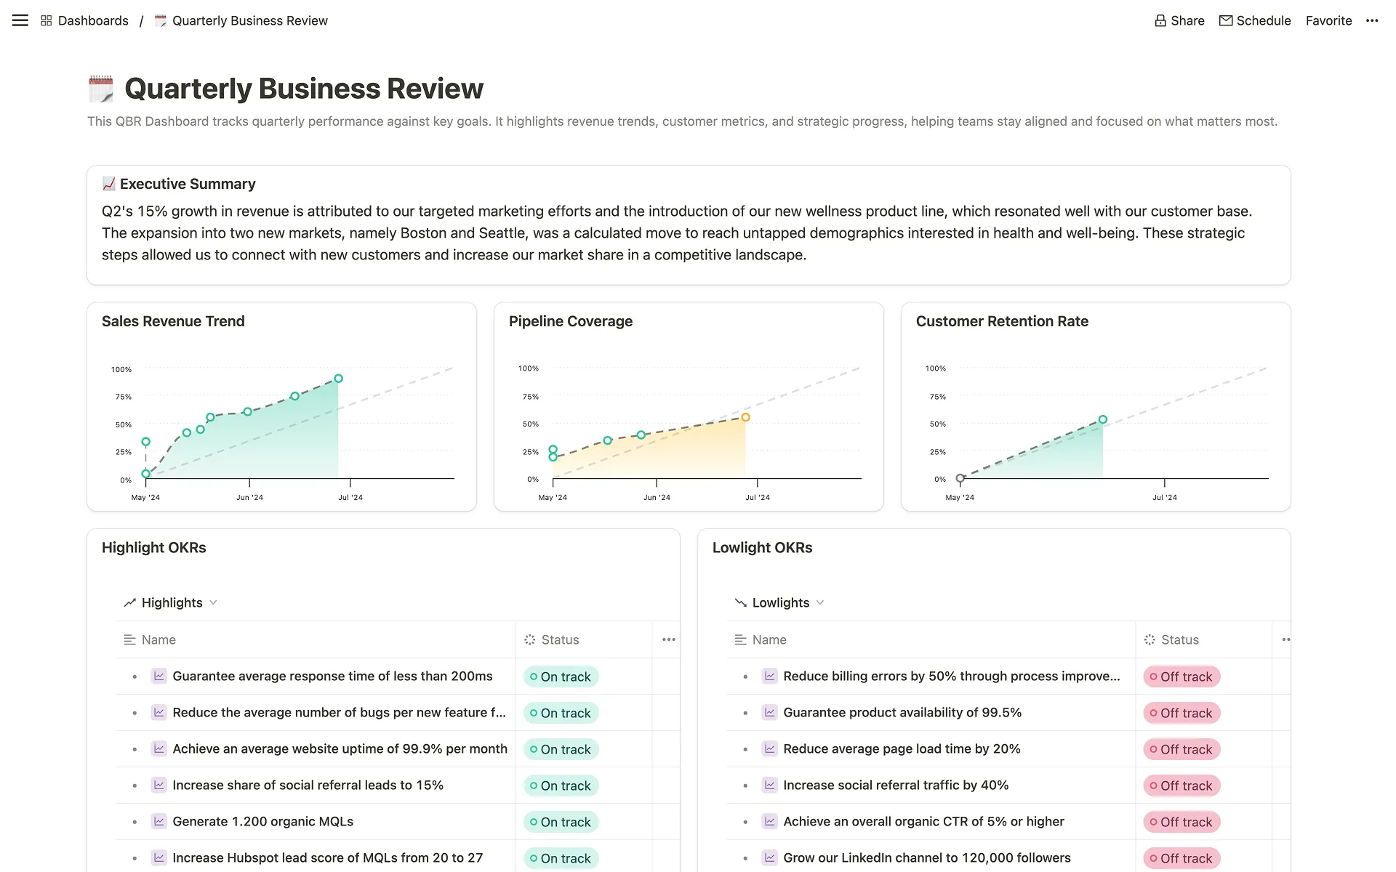Viewport: 1396px width, 872px height.
Task: Click the chart emoji beside Executive Summary
Action: (x=109, y=184)
